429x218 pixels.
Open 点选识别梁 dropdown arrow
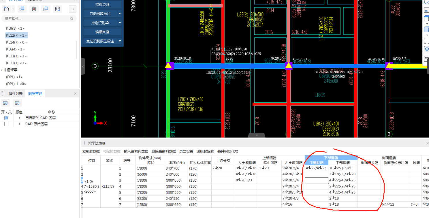120,23
